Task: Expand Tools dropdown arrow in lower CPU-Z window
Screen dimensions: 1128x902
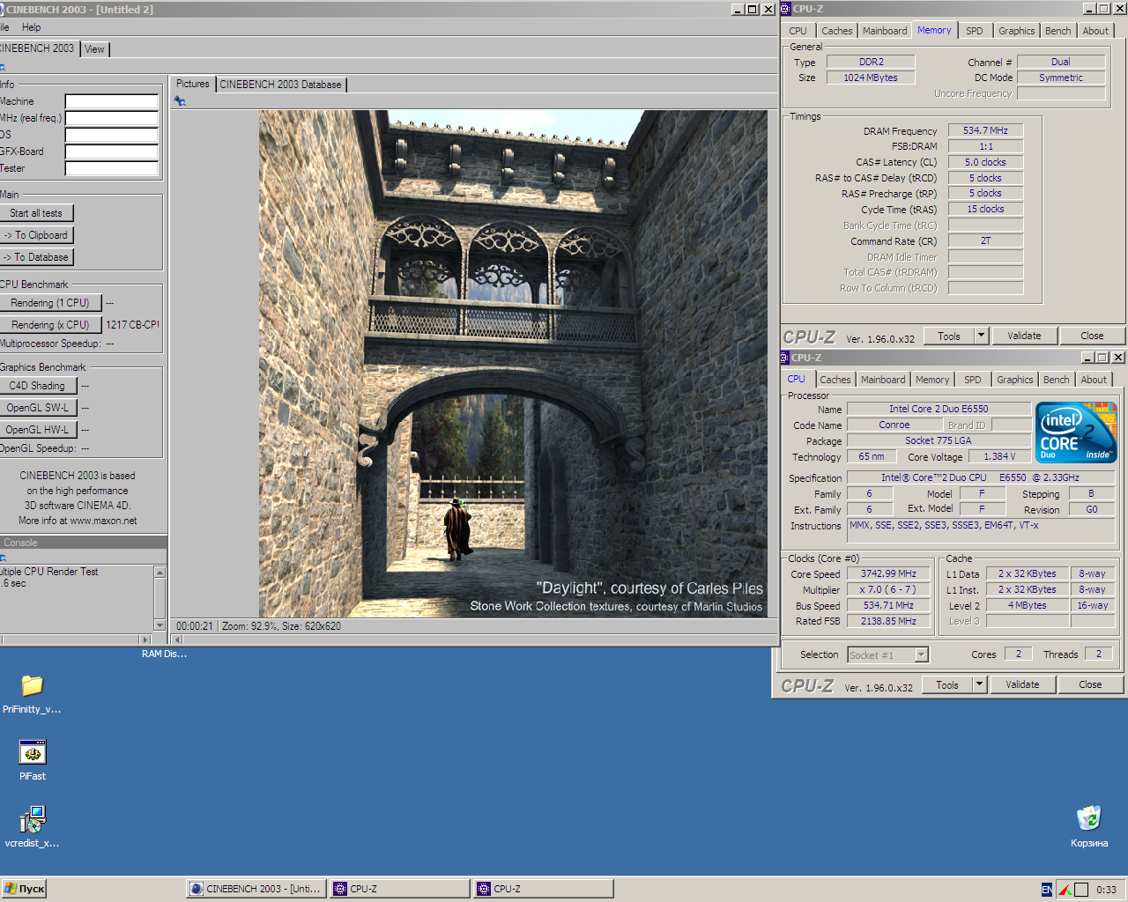Action: click(x=979, y=684)
